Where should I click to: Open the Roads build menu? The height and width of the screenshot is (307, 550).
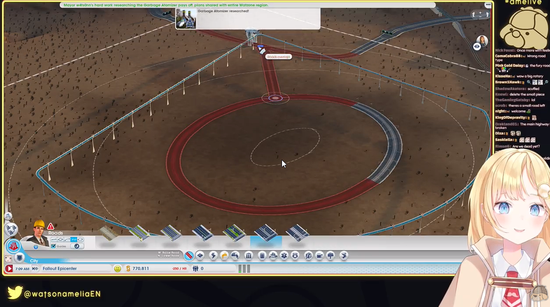[x=189, y=255]
